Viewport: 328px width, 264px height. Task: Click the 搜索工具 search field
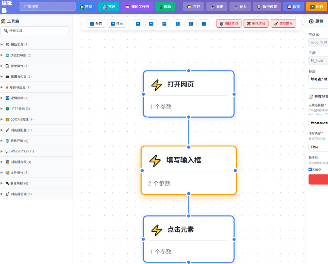[x=37, y=31]
